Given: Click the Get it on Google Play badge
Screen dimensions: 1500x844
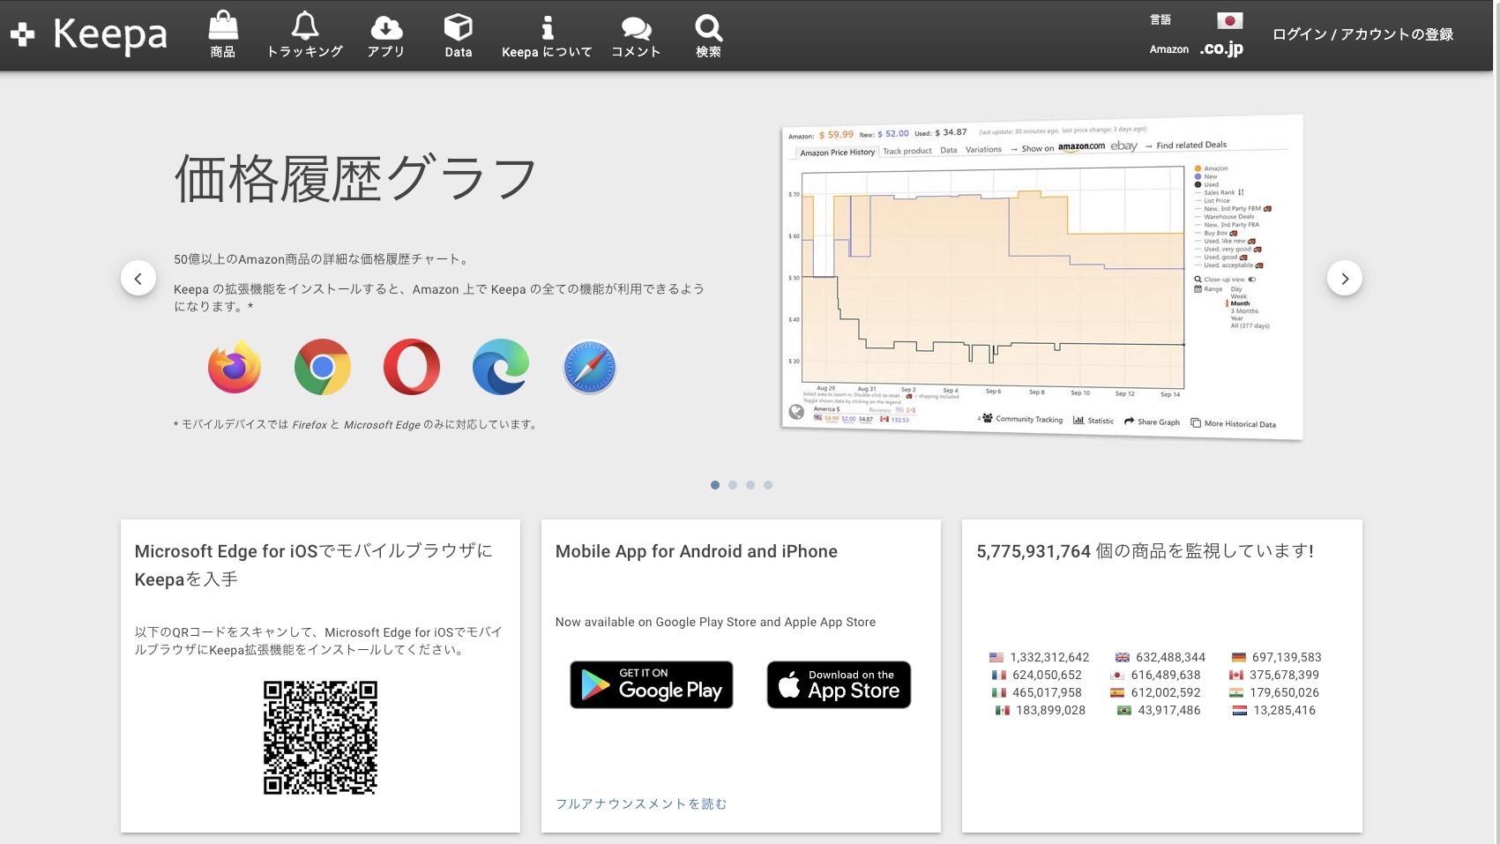Looking at the screenshot, I should point(651,684).
